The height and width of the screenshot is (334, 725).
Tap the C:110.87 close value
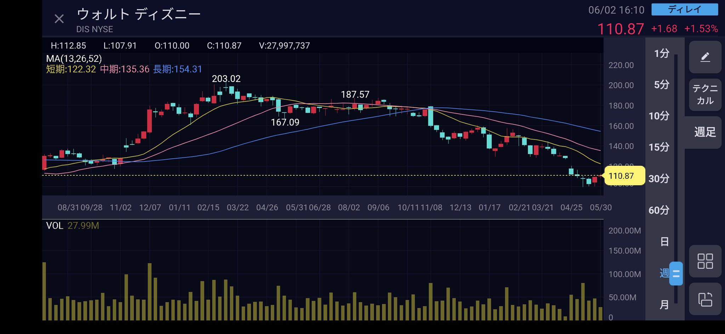coord(224,46)
